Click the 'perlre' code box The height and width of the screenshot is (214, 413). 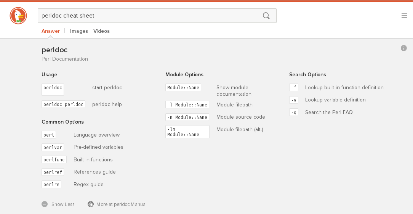51,184
